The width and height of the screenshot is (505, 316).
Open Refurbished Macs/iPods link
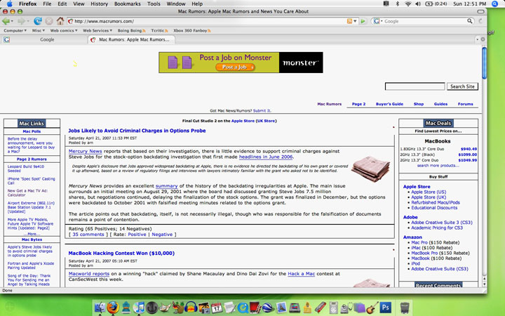pyautogui.click(x=436, y=202)
